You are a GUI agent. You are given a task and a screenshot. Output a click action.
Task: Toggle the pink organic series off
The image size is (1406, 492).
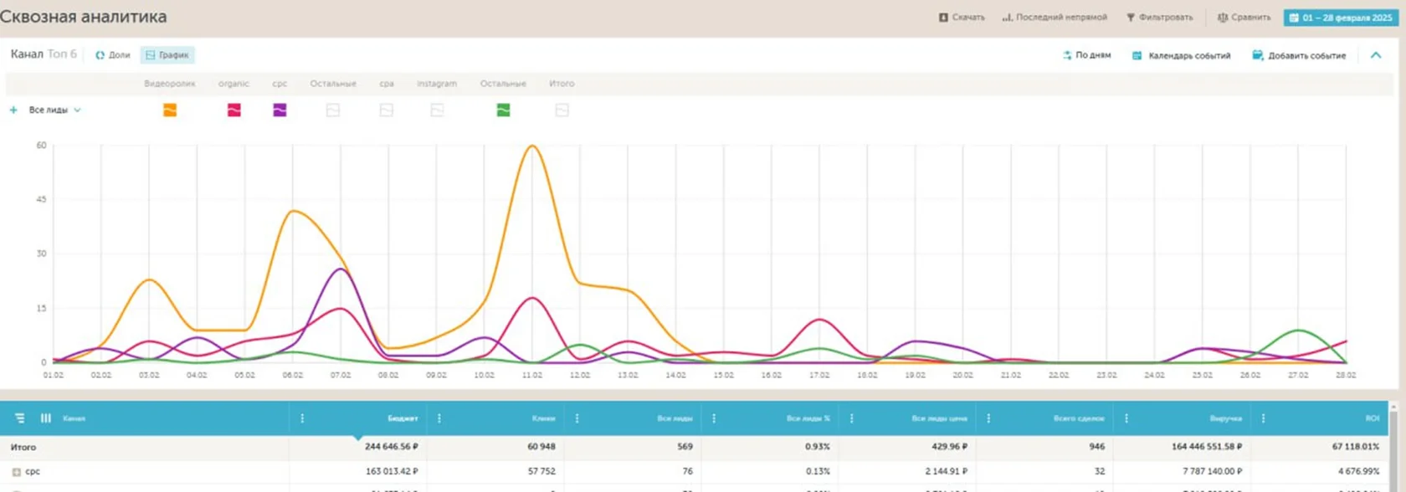tap(234, 110)
